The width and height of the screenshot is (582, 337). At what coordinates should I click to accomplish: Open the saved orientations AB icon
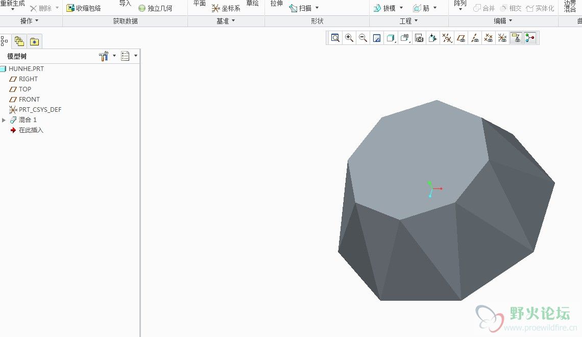[x=405, y=38]
